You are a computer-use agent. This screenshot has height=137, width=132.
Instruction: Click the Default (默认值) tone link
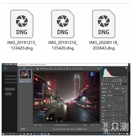tap(115, 105)
